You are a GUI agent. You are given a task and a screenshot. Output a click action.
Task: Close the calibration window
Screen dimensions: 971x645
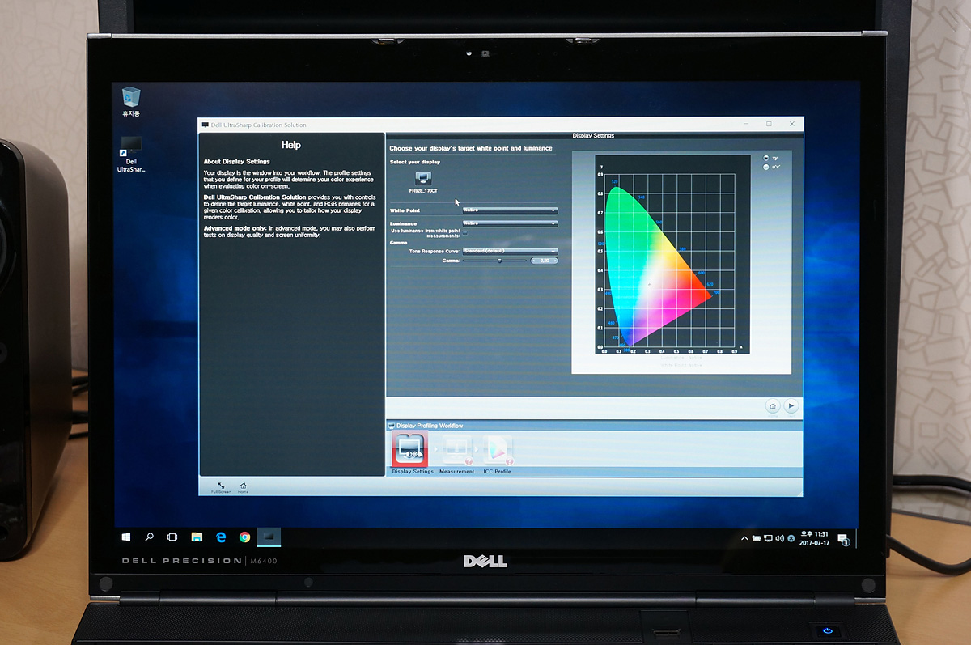click(791, 124)
